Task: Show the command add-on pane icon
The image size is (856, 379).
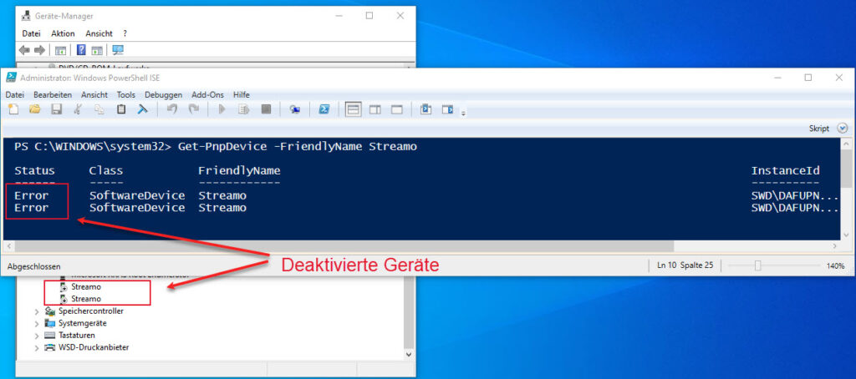Action: click(448, 109)
